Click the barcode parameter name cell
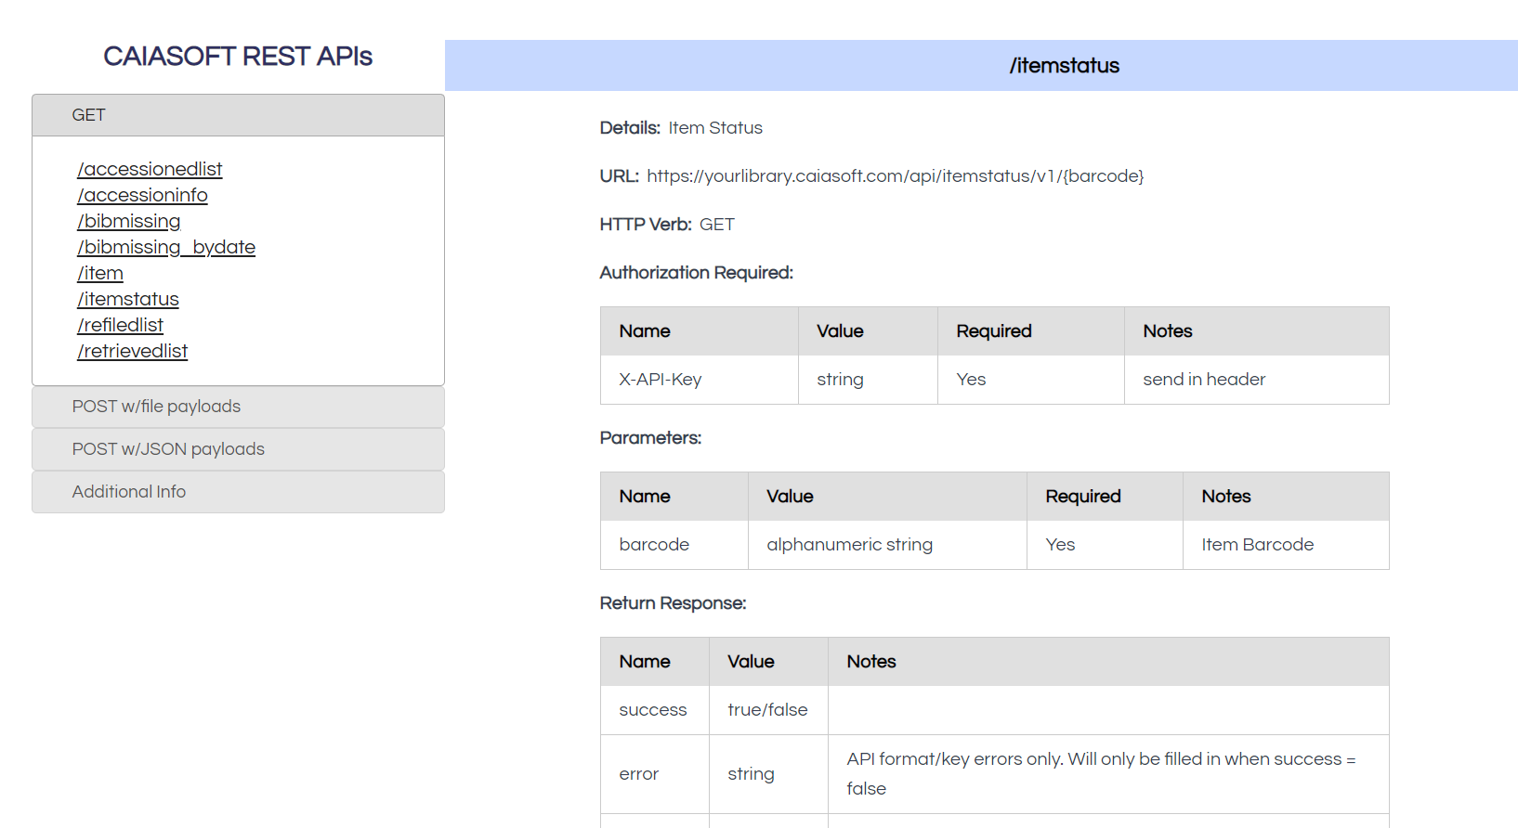Image resolution: width=1518 pixels, height=828 pixels. pyautogui.click(x=654, y=545)
